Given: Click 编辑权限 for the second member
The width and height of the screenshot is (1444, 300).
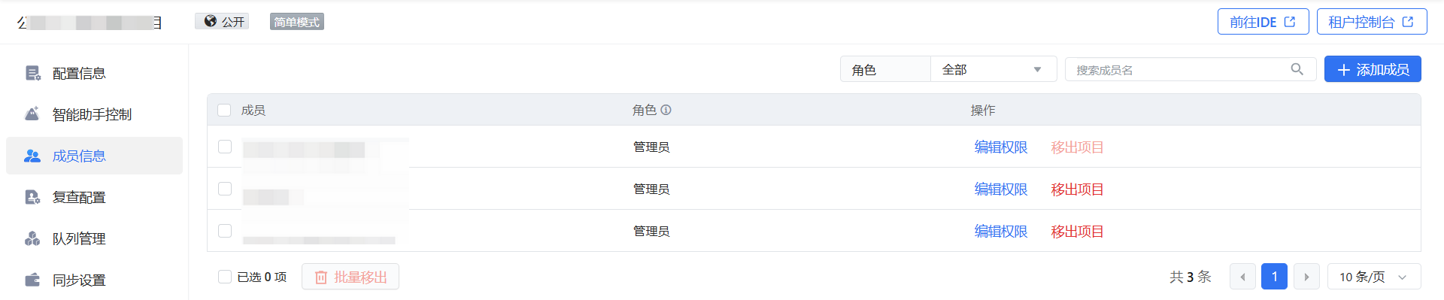Looking at the screenshot, I should [1001, 189].
